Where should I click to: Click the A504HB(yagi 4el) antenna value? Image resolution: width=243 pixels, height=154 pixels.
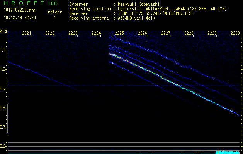136,18
